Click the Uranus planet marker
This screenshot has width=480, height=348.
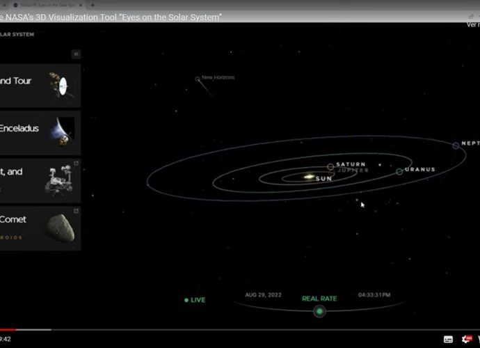(x=399, y=171)
